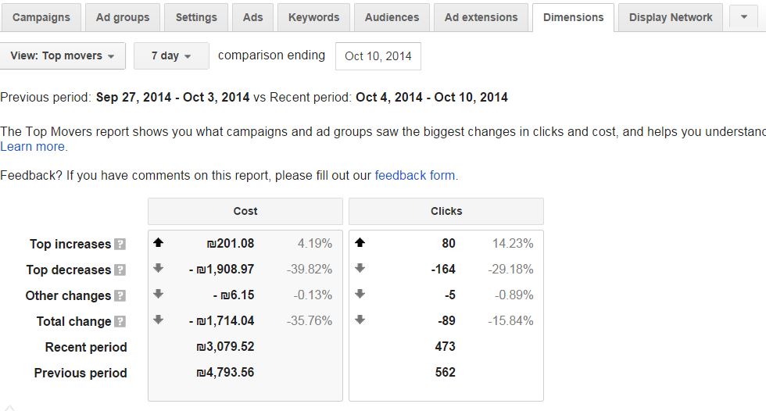Click the up arrow for Clicks top increases
Screen dimensions: 766x411
[360, 243]
